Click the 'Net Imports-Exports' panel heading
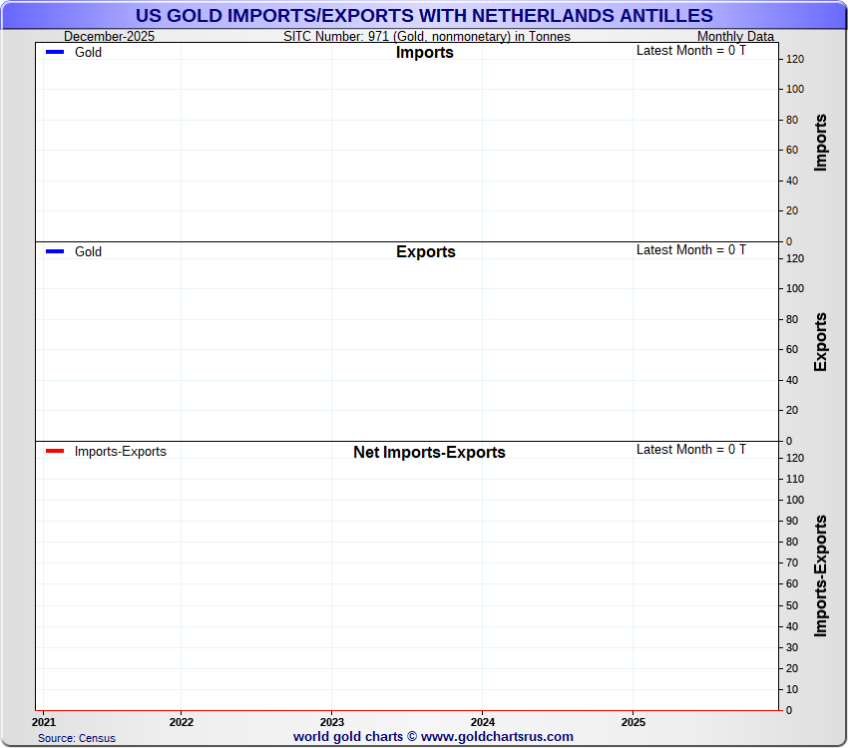 pyautogui.click(x=429, y=452)
